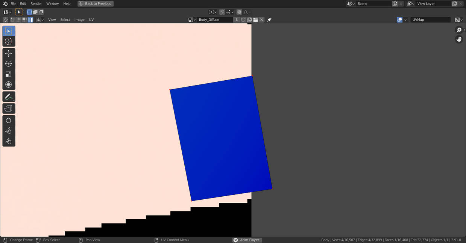Click Back to Previous button
Image resolution: width=466 pixels, height=243 pixels.
[x=96, y=4]
